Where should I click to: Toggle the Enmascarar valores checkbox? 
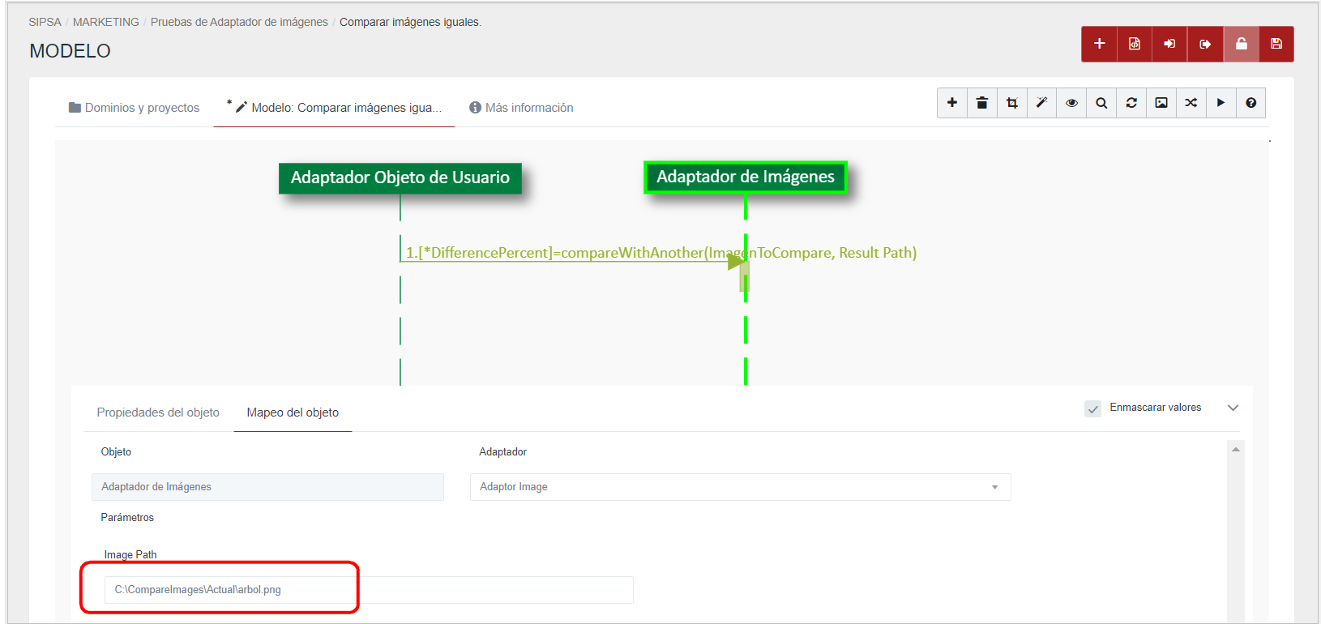click(x=1092, y=408)
